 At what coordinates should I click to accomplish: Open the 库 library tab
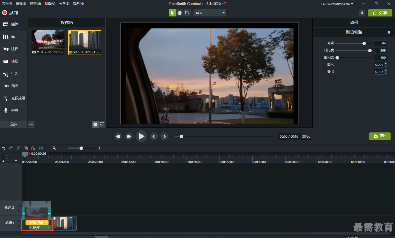pyautogui.click(x=13, y=36)
